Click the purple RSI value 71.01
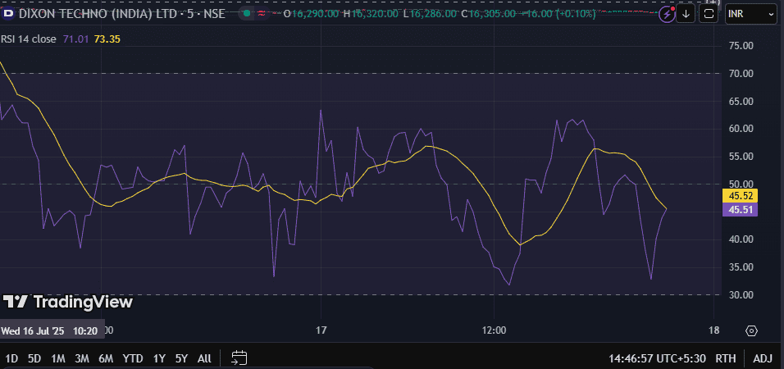Image resolution: width=784 pixels, height=369 pixels. tap(75, 39)
